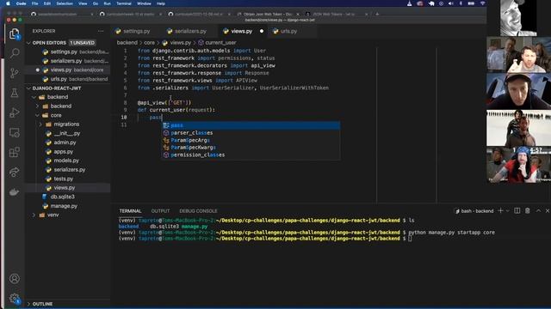Open the Manage gear icon
Screen dimensions: 551x309
(x=15, y=299)
